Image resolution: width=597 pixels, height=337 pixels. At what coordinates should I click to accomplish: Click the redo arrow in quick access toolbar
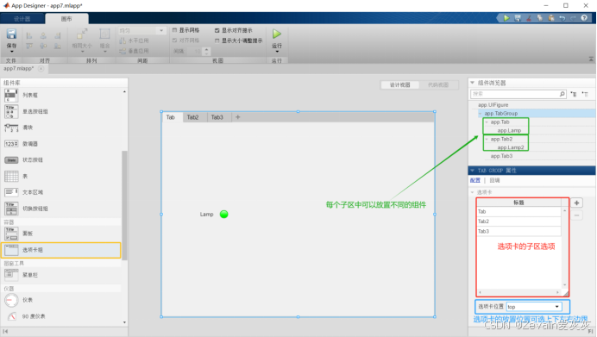pos(573,18)
